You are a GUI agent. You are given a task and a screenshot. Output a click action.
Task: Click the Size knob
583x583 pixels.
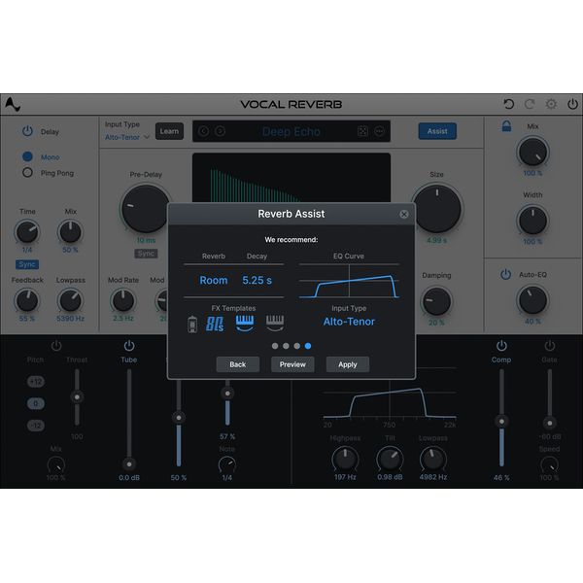(x=436, y=209)
